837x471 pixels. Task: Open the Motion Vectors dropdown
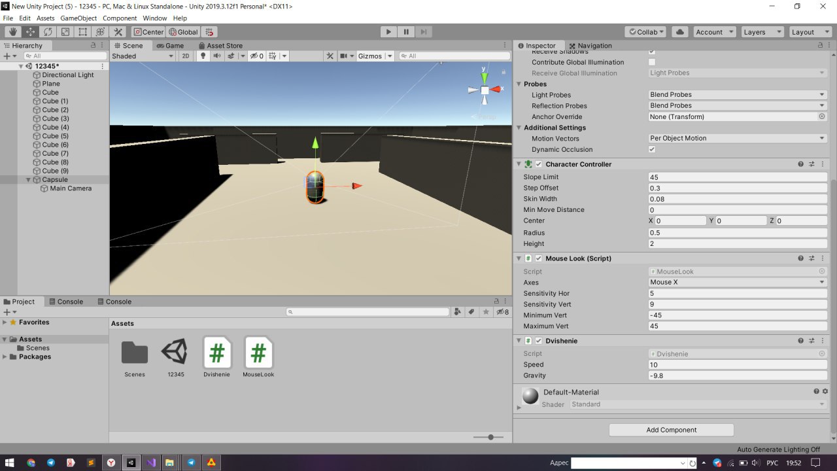pos(738,138)
